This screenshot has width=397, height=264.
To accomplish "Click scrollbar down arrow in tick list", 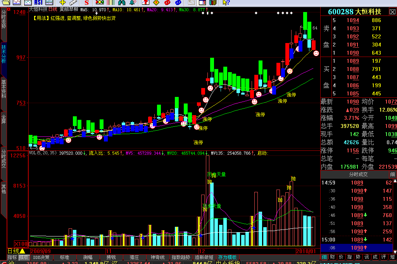I will click(395, 252).
